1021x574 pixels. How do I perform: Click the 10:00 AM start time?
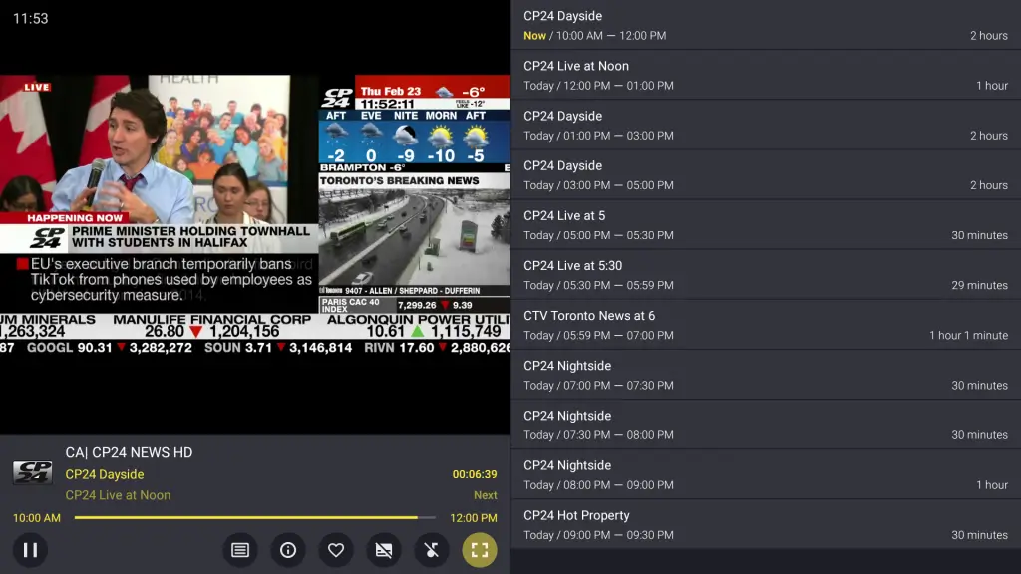pos(37,518)
